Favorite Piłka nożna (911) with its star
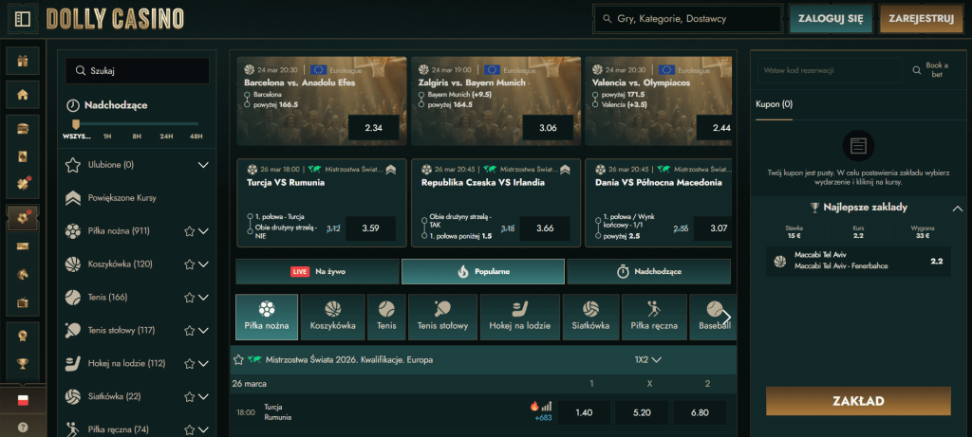 (190, 231)
